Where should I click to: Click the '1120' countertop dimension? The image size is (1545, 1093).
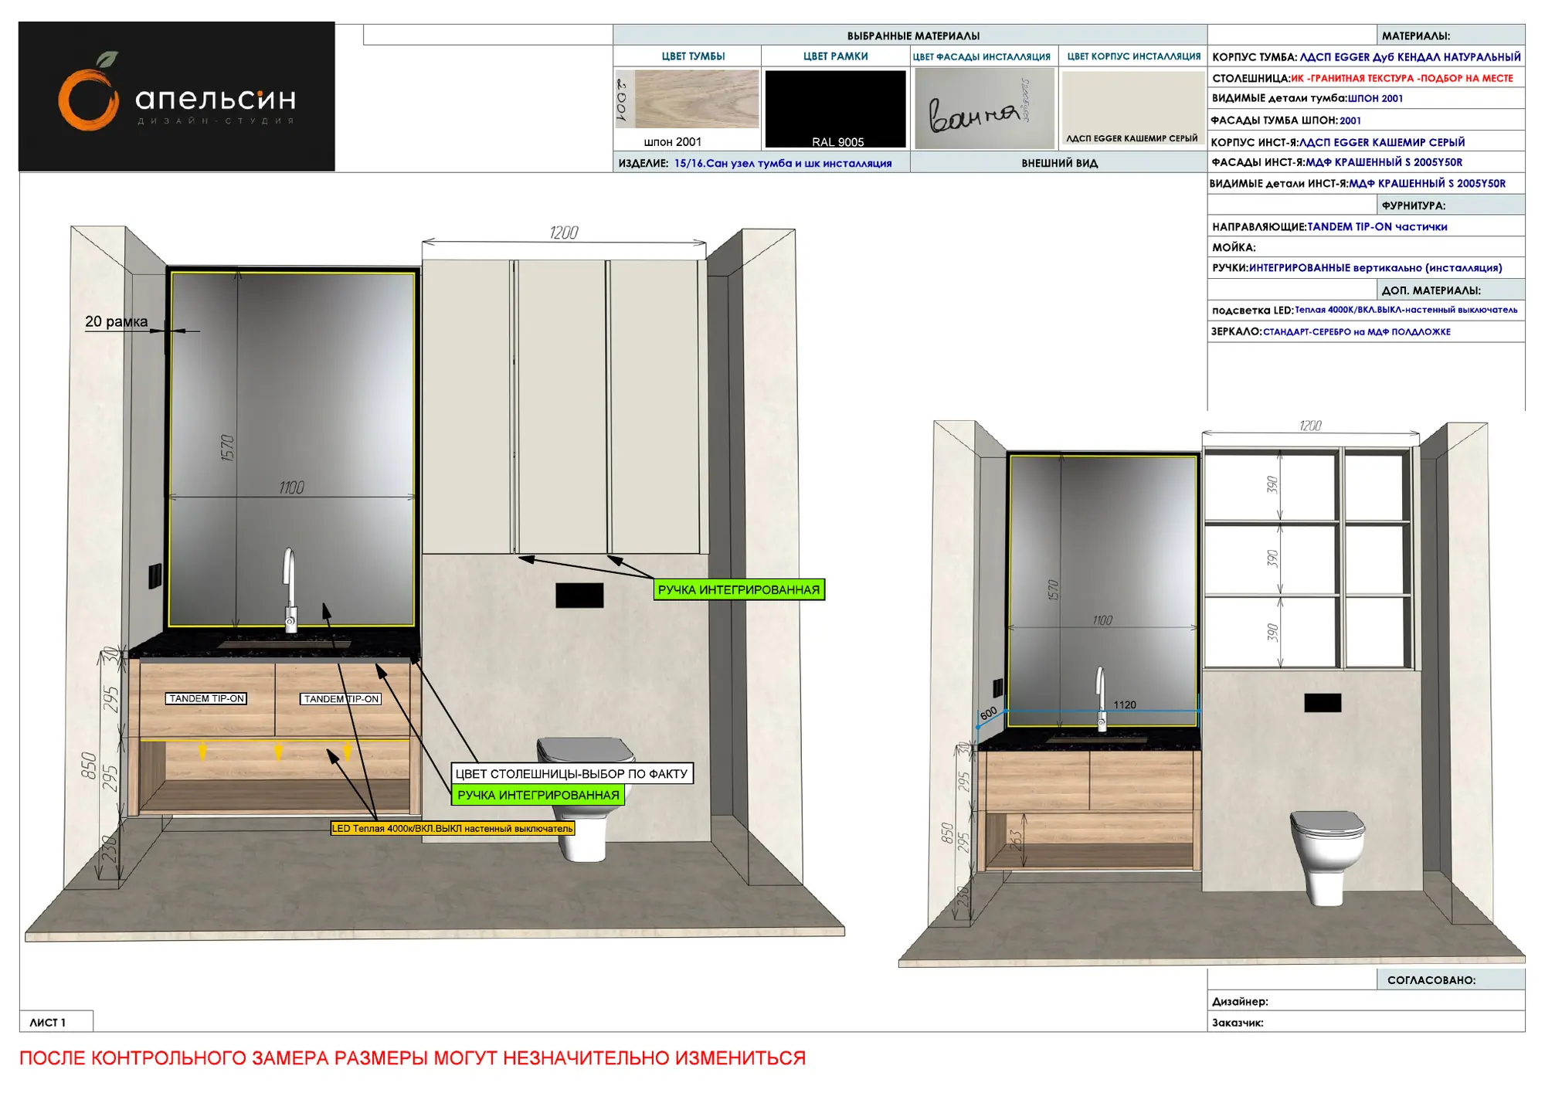[1125, 704]
